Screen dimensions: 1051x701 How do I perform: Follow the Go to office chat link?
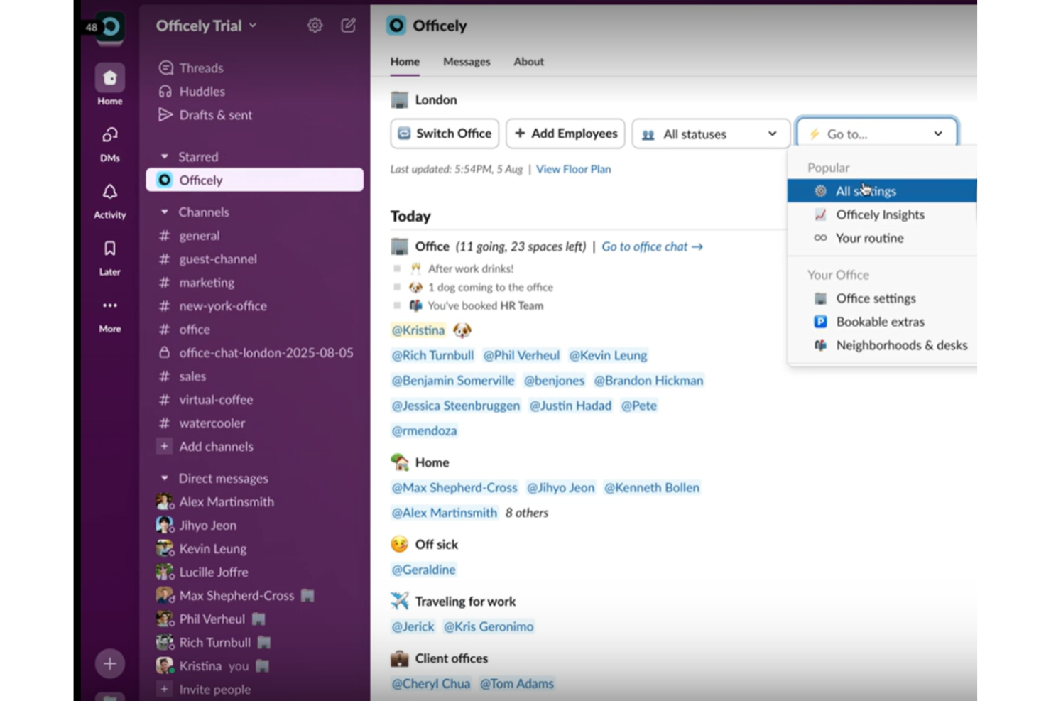[652, 246]
